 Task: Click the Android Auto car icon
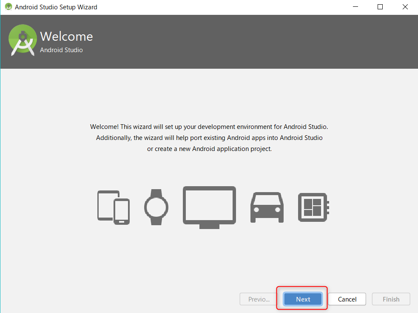pyautogui.click(x=267, y=207)
